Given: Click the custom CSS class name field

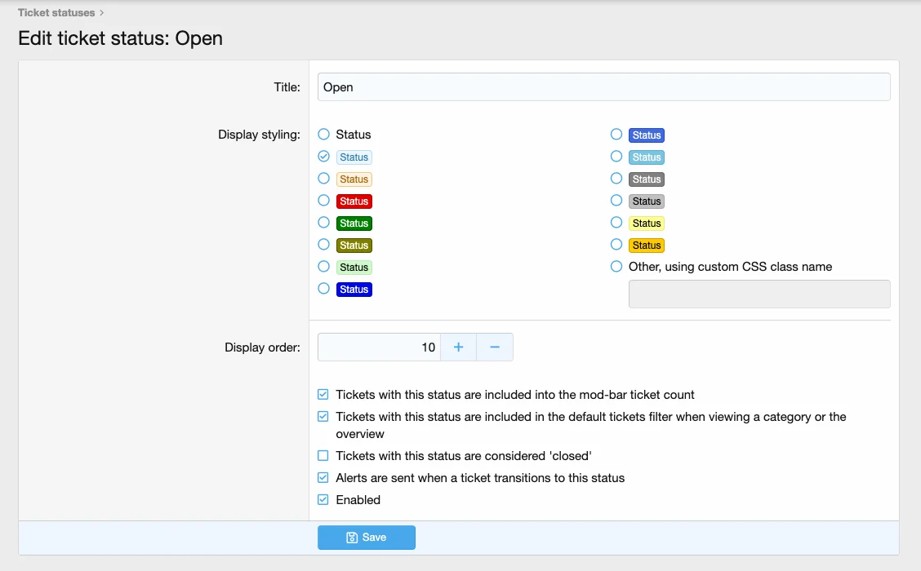Looking at the screenshot, I should tap(759, 294).
